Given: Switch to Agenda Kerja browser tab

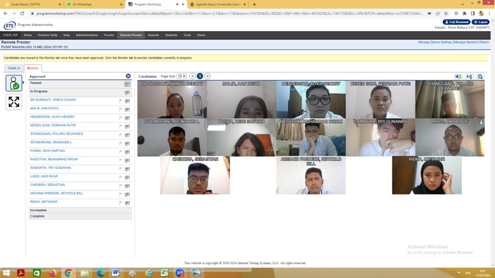Looking at the screenshot, I should 218,4.
